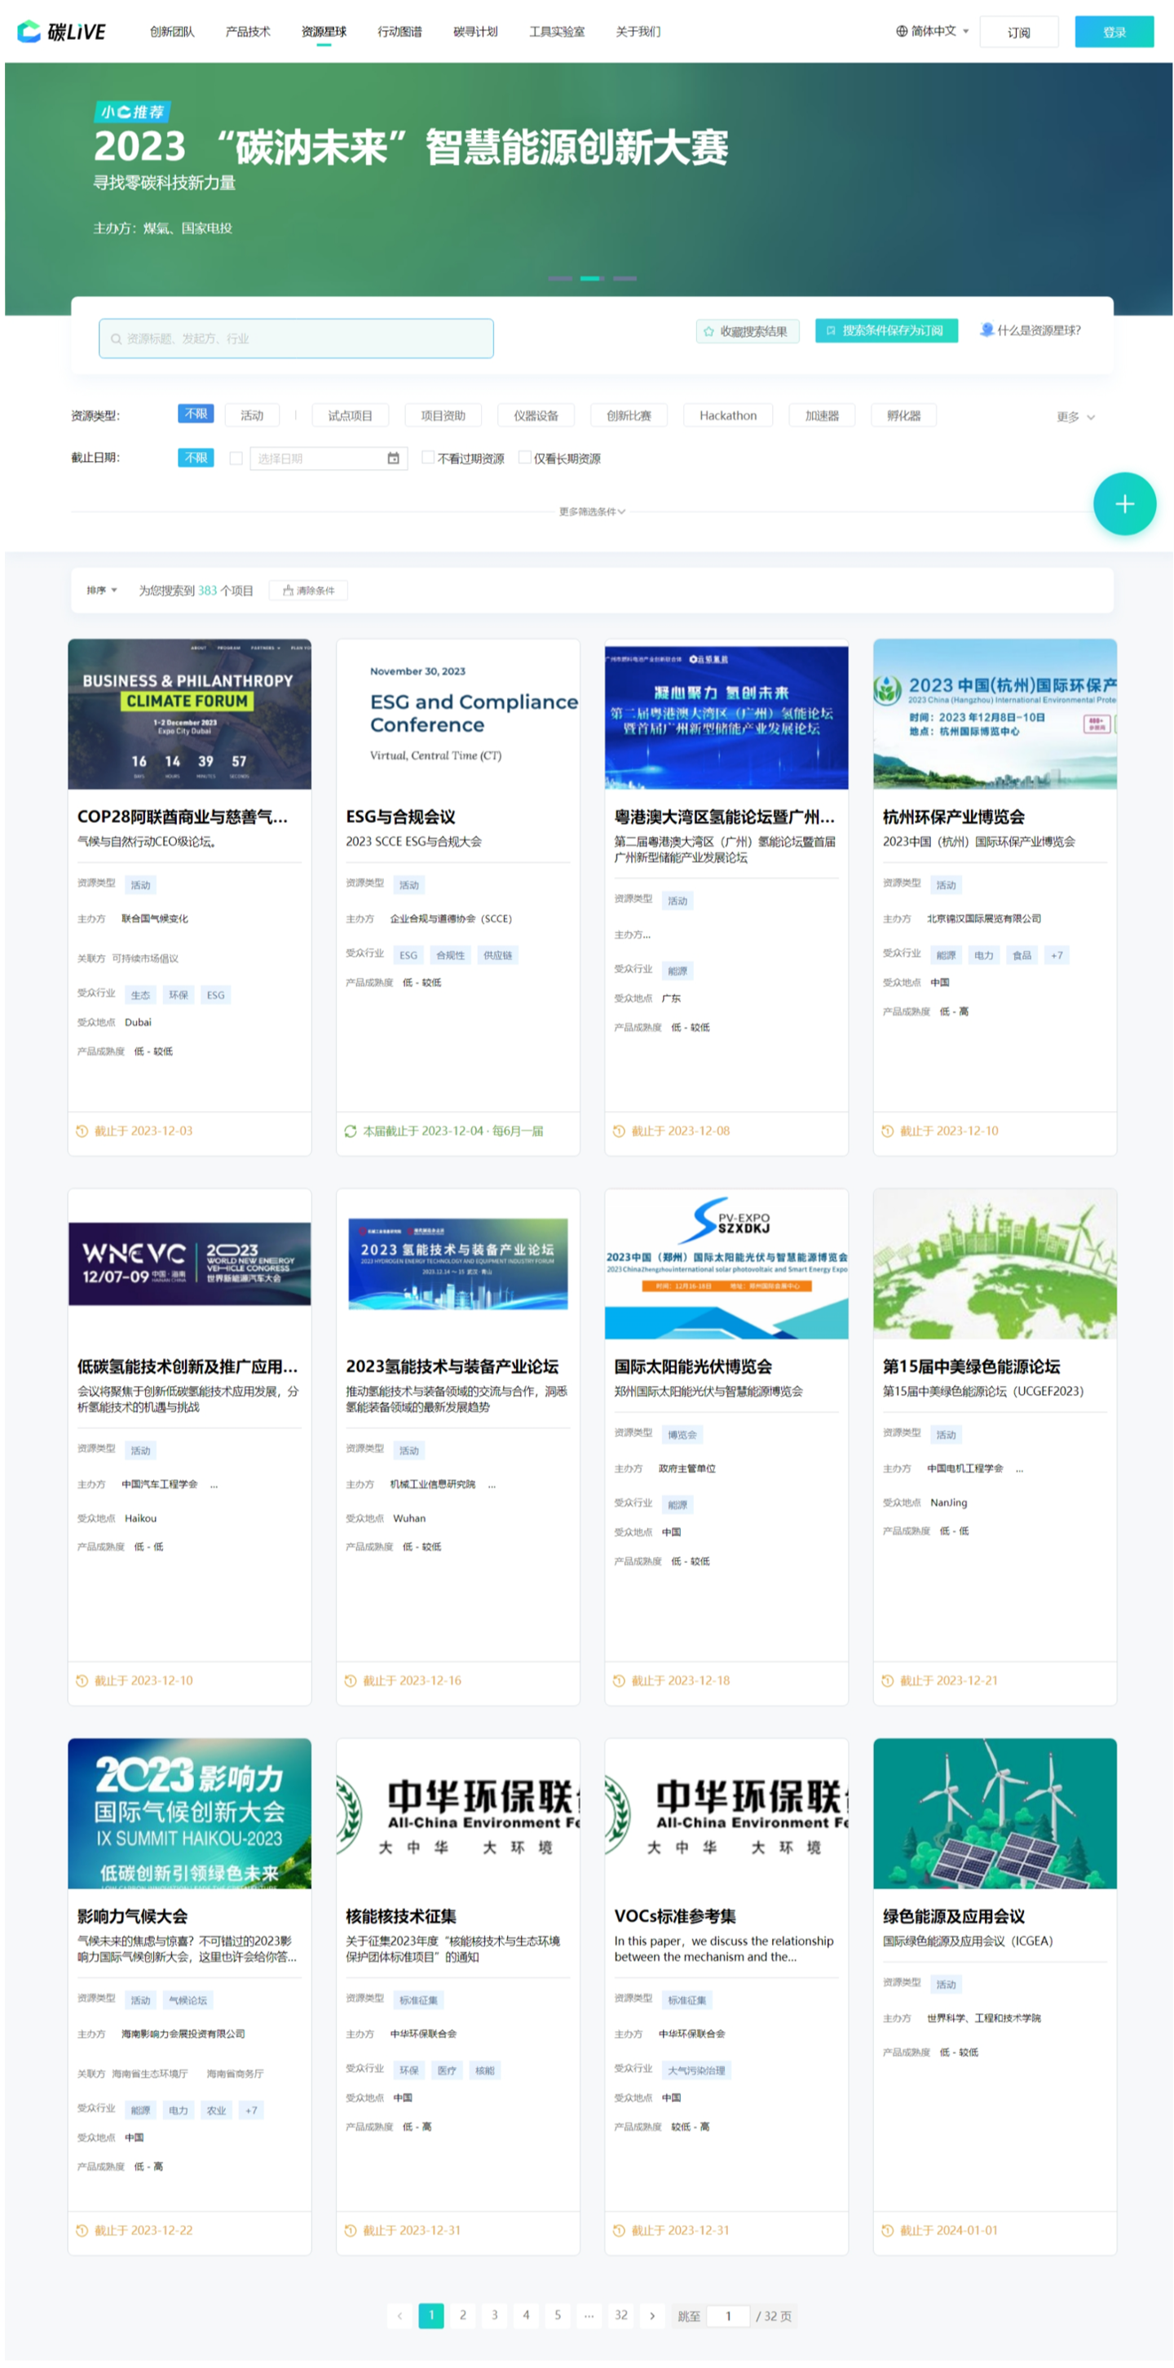The image size is (1174, 2368).
Task: Open the 产品技术 nav menu
Action: point(248,31)
